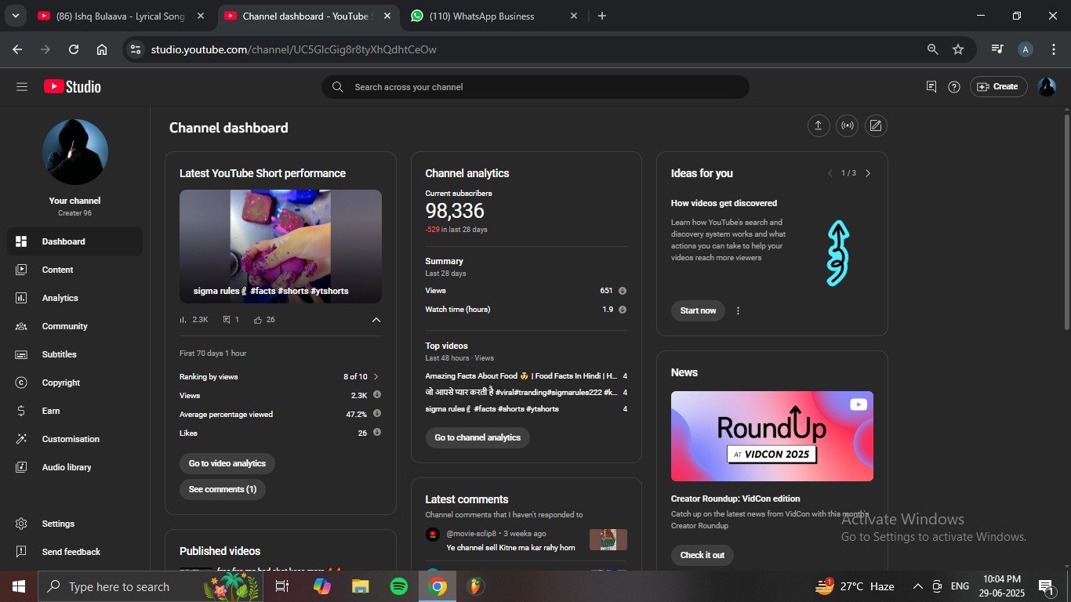Switch to WhatsApp Business tab
Screen dimensions: 1071x602
(x=494, y=16)
